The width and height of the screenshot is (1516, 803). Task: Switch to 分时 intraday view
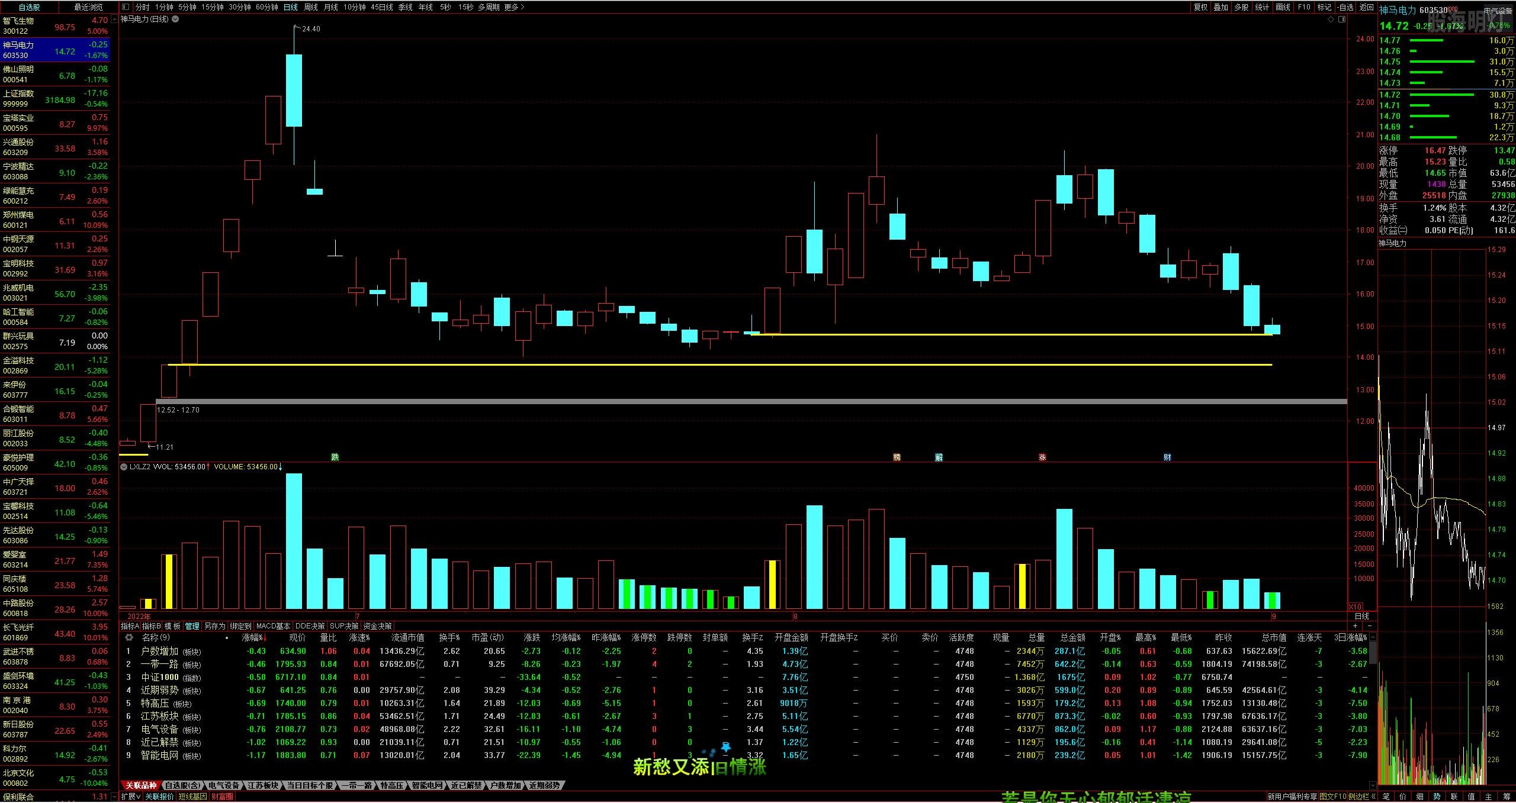142,7
